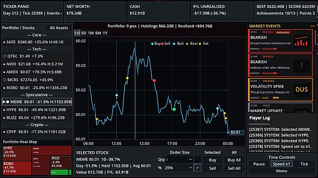318x178 pixels.
Task: Click the filled bullet beside the selected MEME row
Action: 8,102
